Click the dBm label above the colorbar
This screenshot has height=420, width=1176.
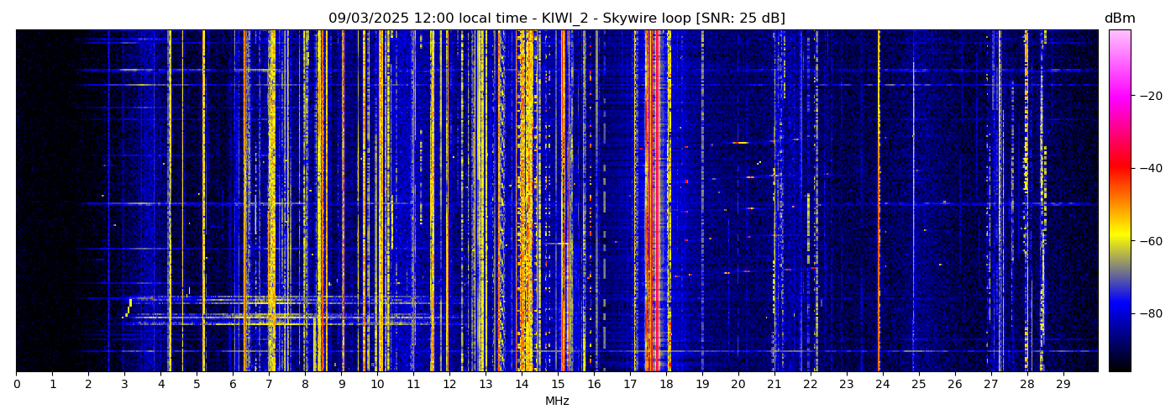tap(1119, 18)
